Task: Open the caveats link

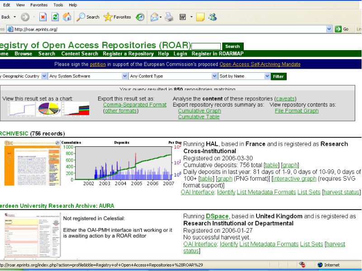Action: click(285, 98)
